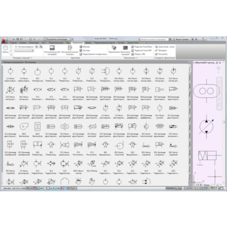Switch to the Вывод ribbon tab
The width and height of the screenshot is (227, 227).
click(x=88, y=43)
